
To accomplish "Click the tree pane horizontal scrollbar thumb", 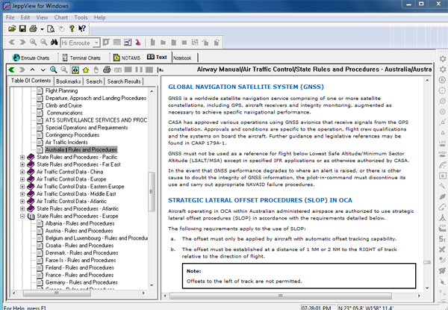I will pyautogui.click(x=57, y=293).
